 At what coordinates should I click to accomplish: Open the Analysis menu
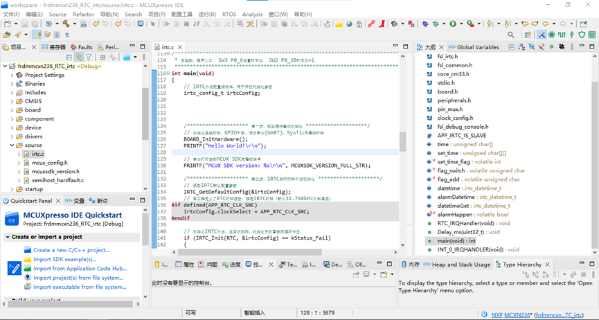[252, 14]
